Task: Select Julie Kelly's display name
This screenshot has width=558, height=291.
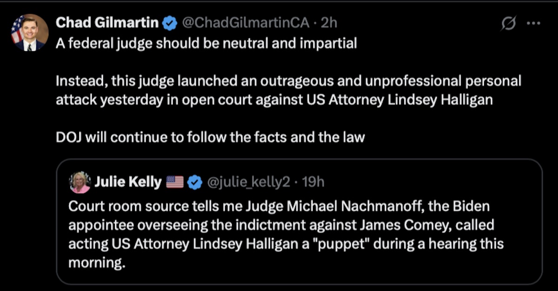Action: [129, 182]
